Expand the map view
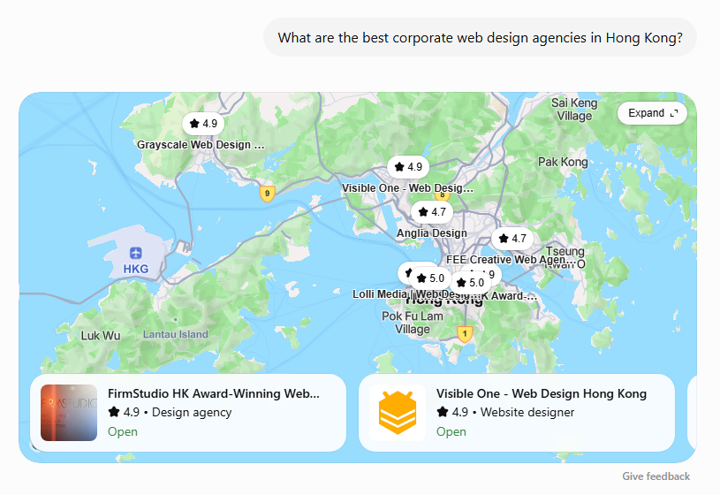The height and width of the screenshot is (495, 720). tap(652, 113)
